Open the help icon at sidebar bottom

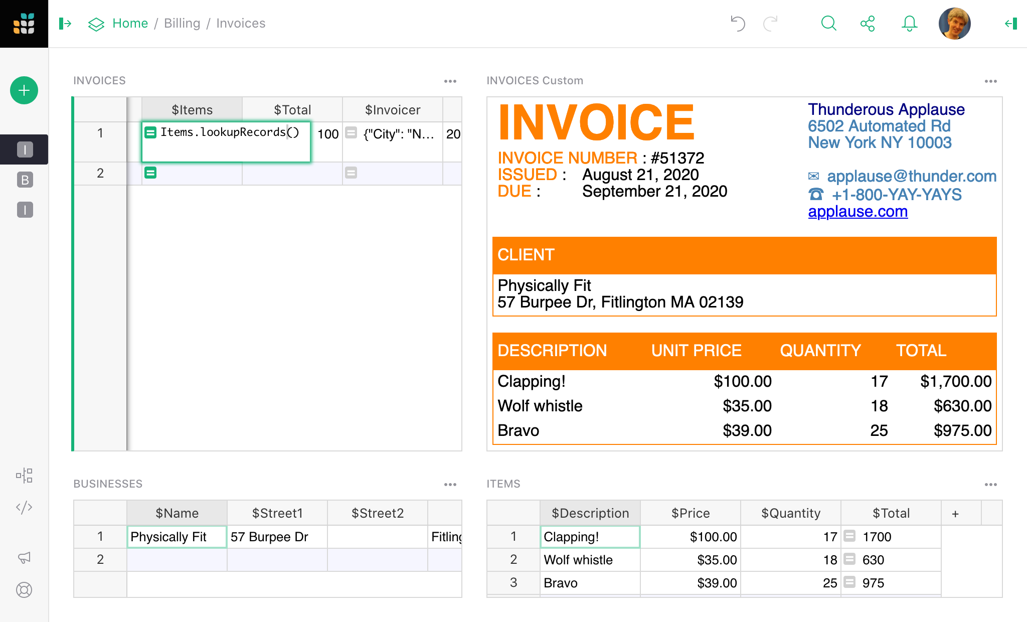pos(24,590)
